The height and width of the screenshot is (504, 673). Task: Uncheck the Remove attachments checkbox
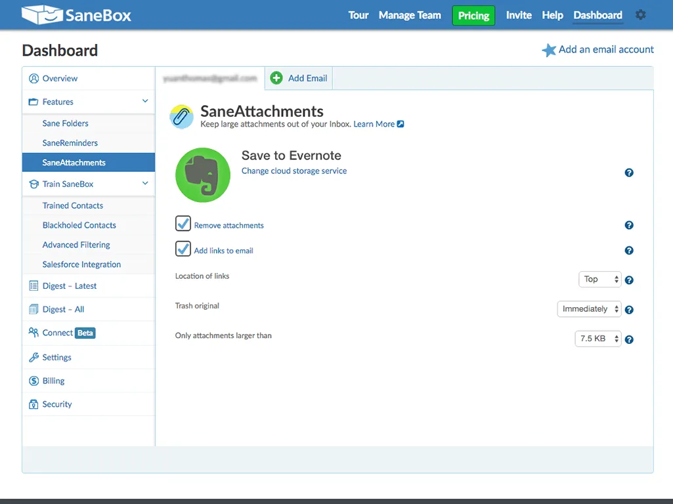183,224
